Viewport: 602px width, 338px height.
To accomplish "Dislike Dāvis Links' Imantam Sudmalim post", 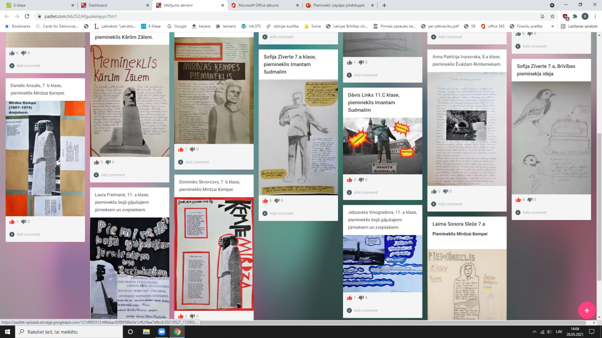I will (361, 180).
